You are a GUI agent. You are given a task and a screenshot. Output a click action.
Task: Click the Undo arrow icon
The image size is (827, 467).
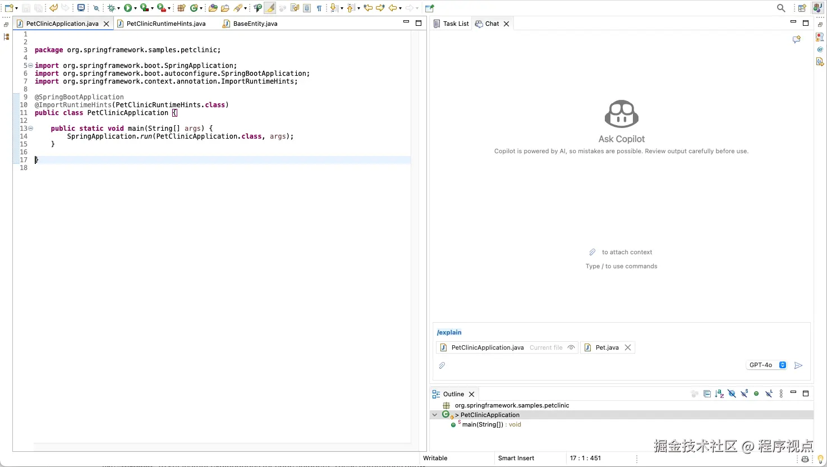[53, 8]
